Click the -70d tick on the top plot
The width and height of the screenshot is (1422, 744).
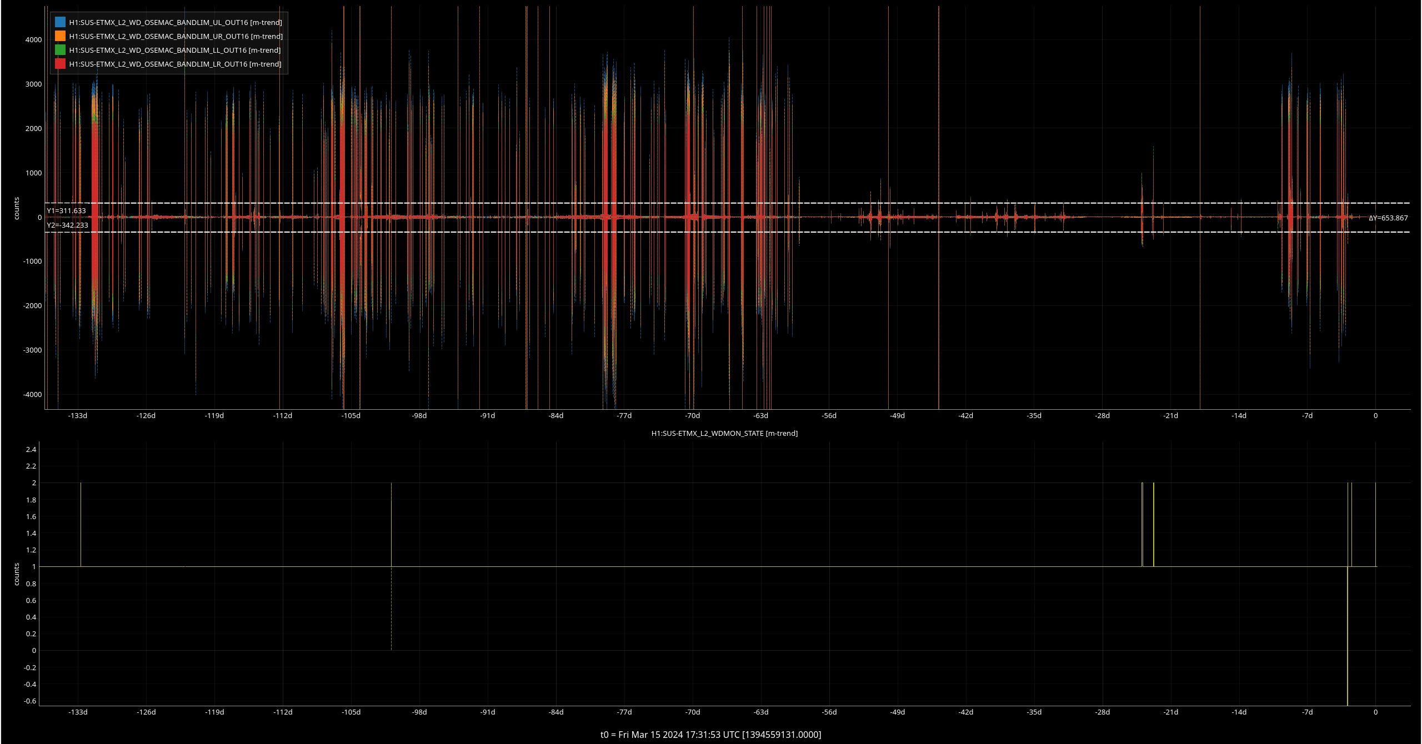coord(692,416)
